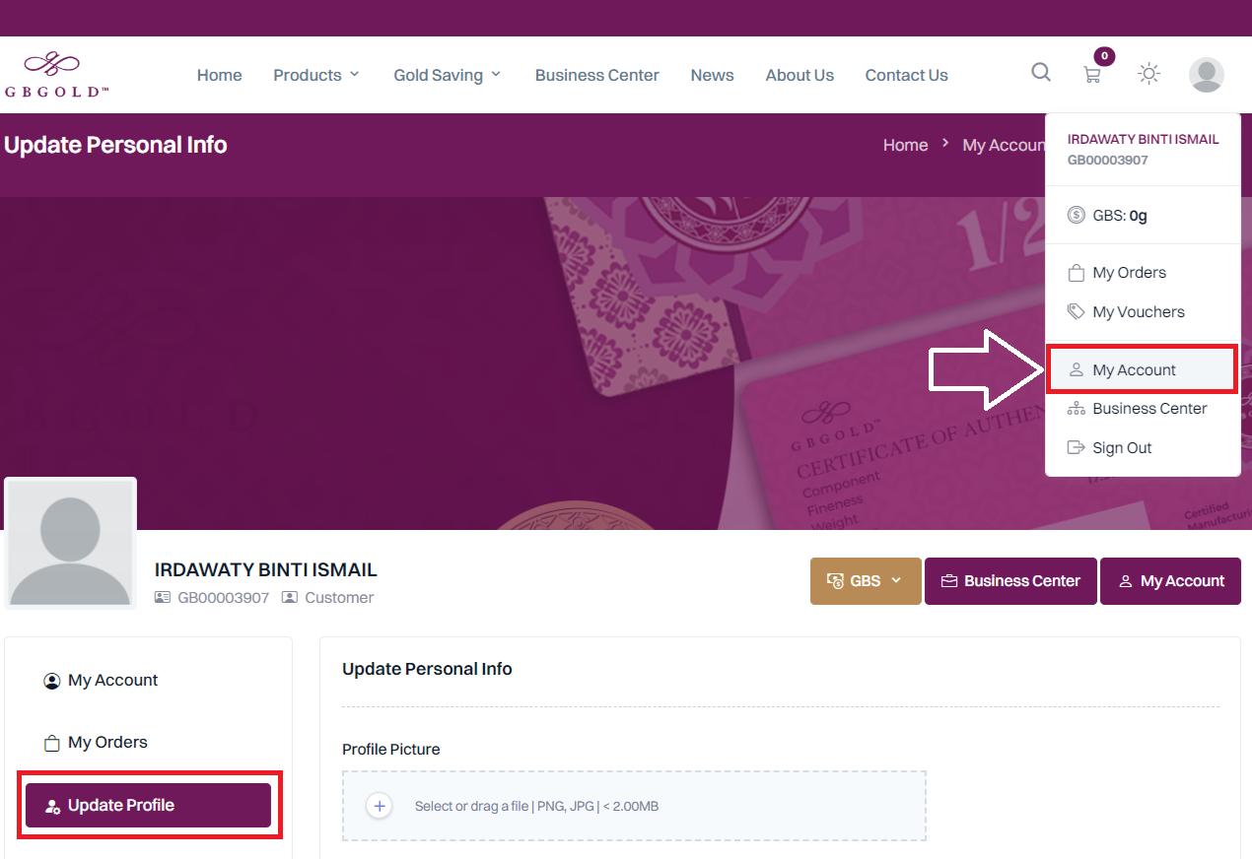Toggle the light/dark theme sun icon
This screenshot has width=1252, height=859.
[x=1148, y=74]
